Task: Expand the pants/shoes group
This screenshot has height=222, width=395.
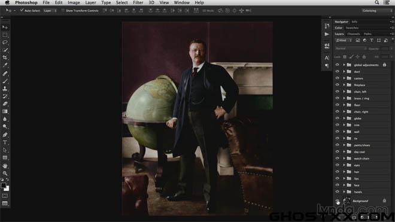Action: click(x=344, y=145)
